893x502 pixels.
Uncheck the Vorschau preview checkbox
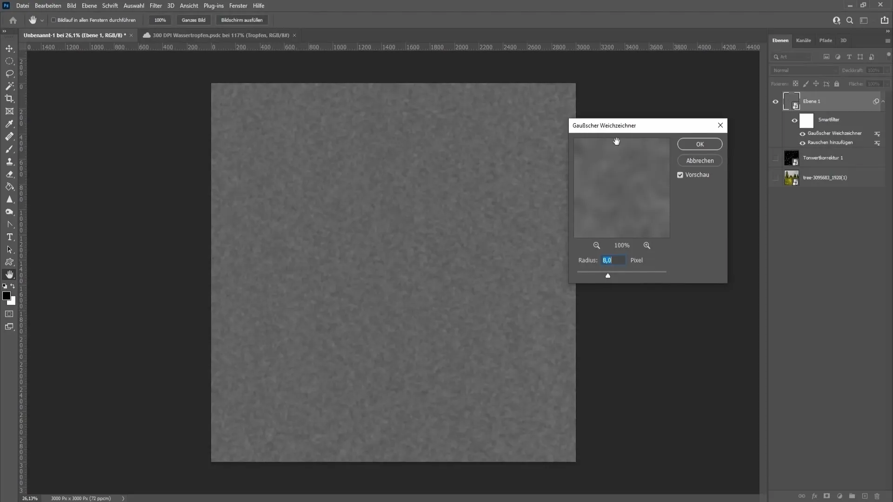[x=680, y=175]
